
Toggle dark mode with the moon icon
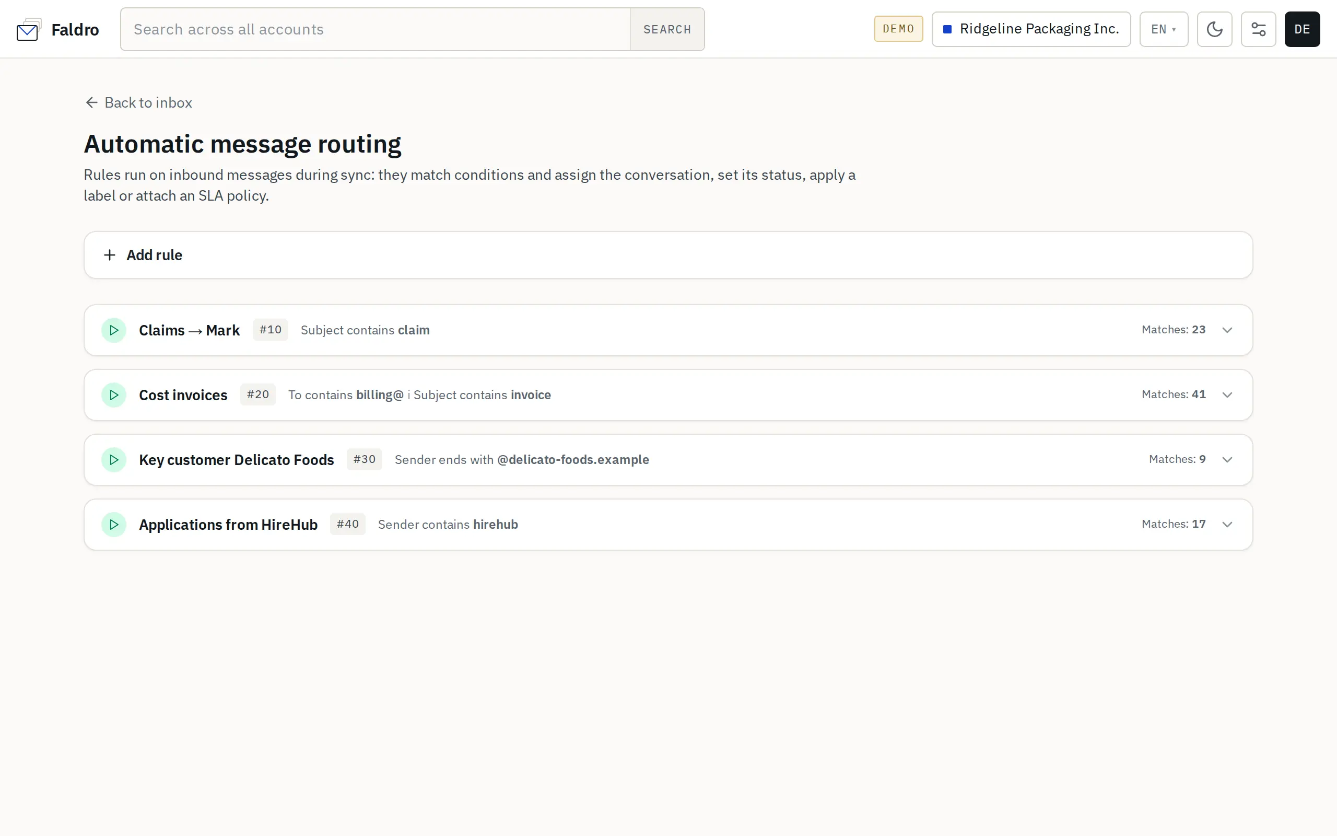point(1214,29)
